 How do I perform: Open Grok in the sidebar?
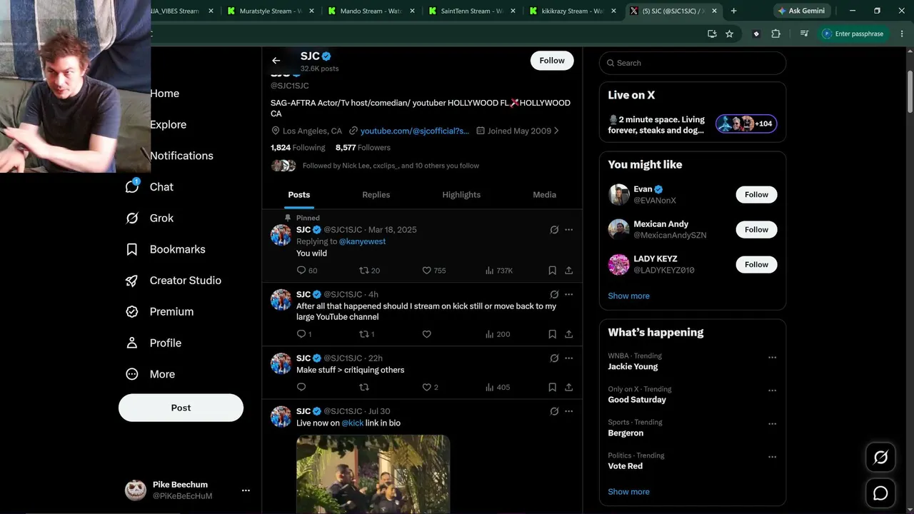point(149,218)
